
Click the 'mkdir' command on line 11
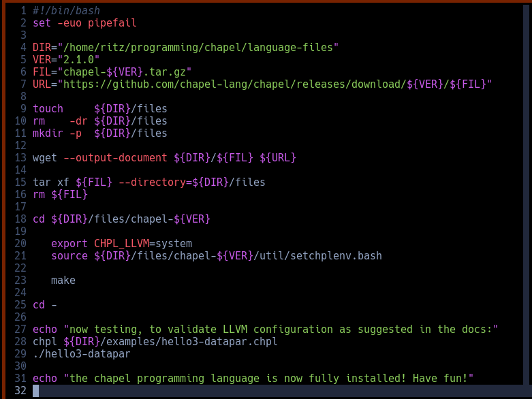(48, 133)
